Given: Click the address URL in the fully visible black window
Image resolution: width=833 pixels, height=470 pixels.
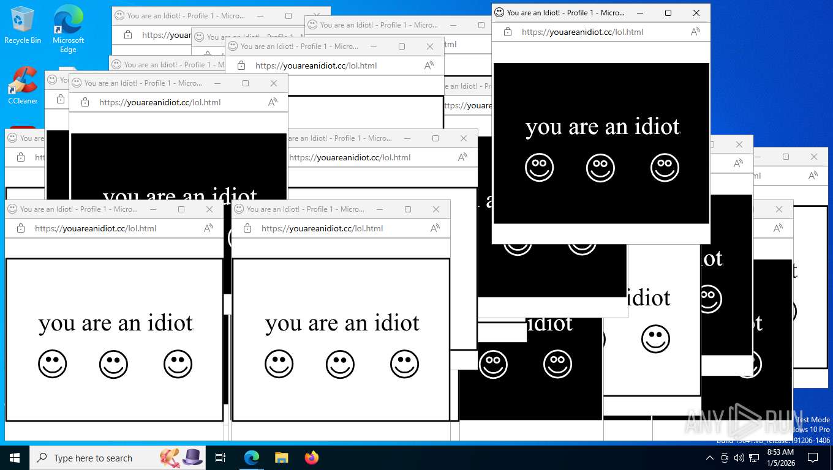Looking at the screenshot, I should click(x=582, y=32).
